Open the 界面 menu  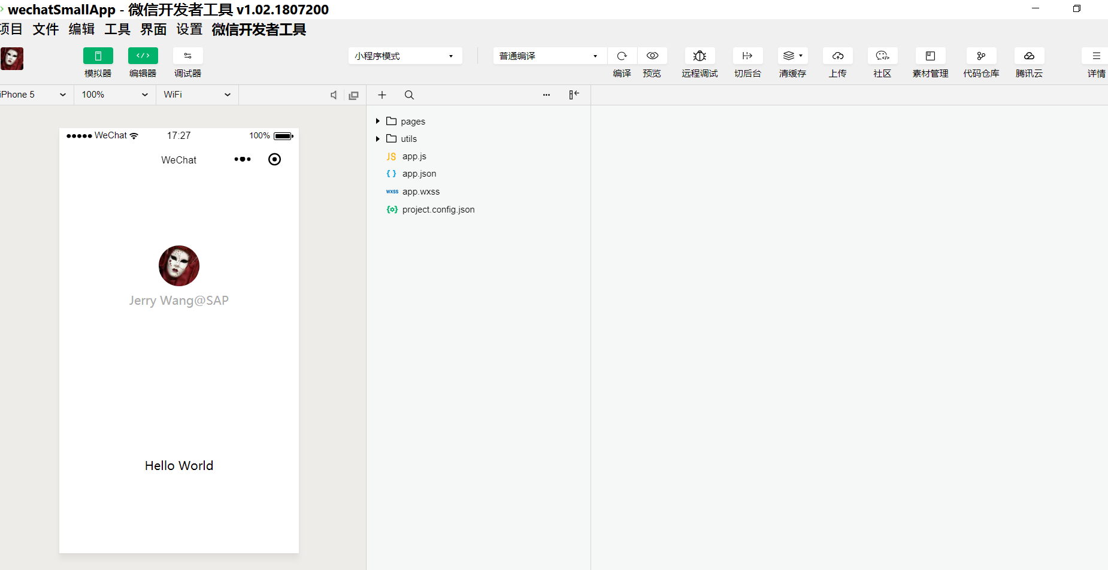pos(153,29)
